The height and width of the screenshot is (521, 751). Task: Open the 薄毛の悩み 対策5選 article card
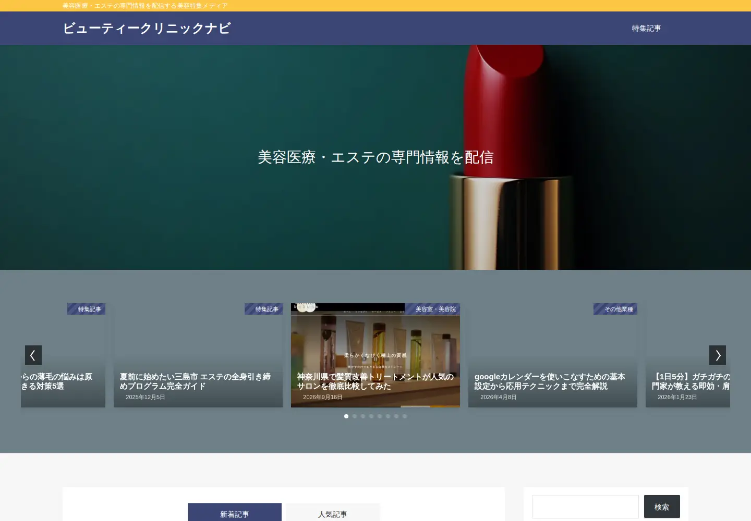pos(63,355)
